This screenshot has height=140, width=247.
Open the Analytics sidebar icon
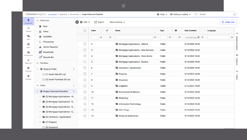tap(28, 69)
